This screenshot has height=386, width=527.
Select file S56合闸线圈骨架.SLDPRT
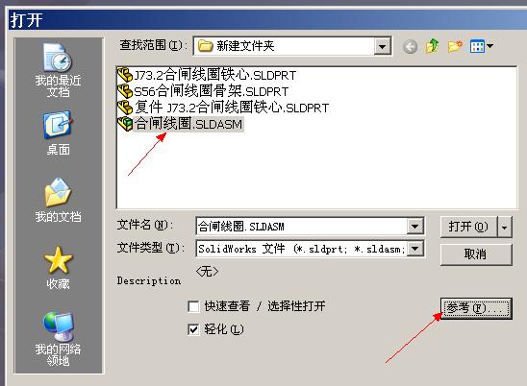pos(203,91)
